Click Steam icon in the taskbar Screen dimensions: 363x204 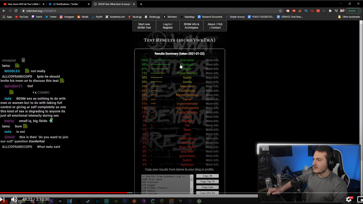pos(88,201)
